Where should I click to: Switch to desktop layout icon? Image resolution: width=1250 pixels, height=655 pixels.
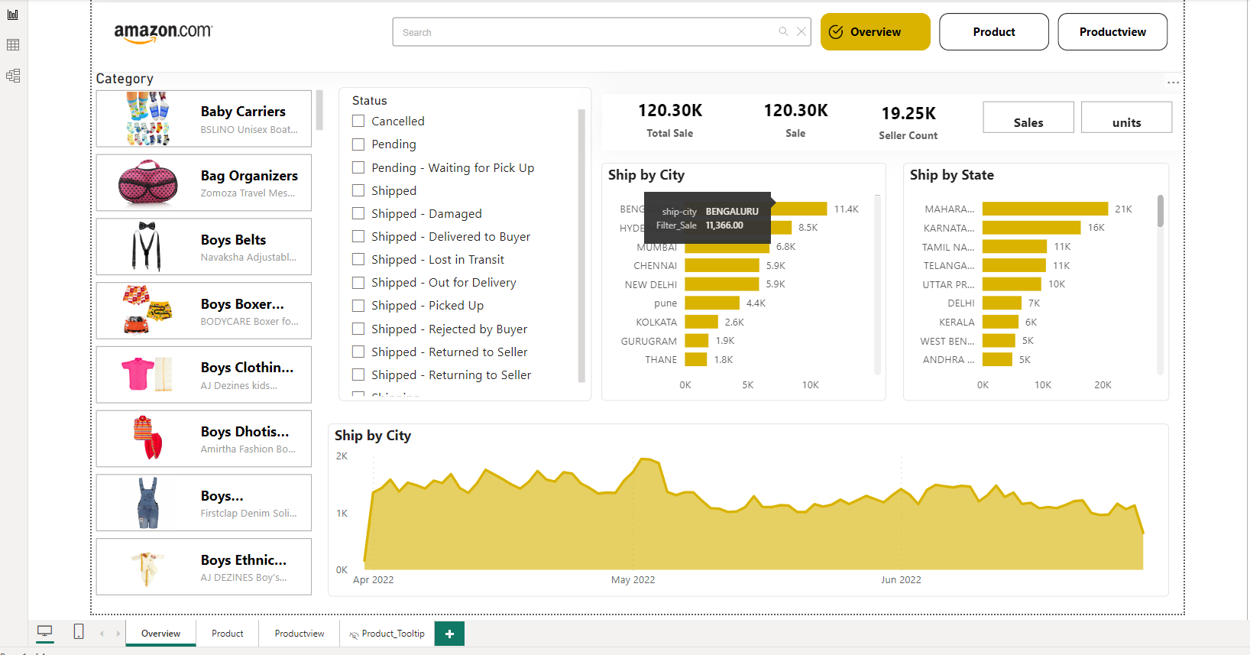click(x=45, y=631)
